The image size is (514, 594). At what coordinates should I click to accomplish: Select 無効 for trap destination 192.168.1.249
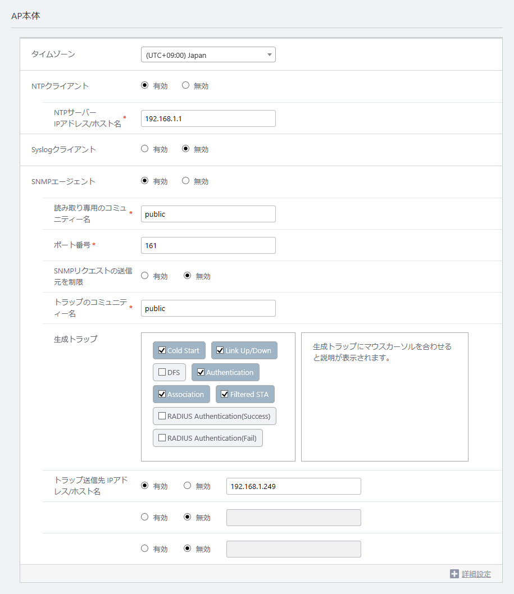(x=187, y=485)
